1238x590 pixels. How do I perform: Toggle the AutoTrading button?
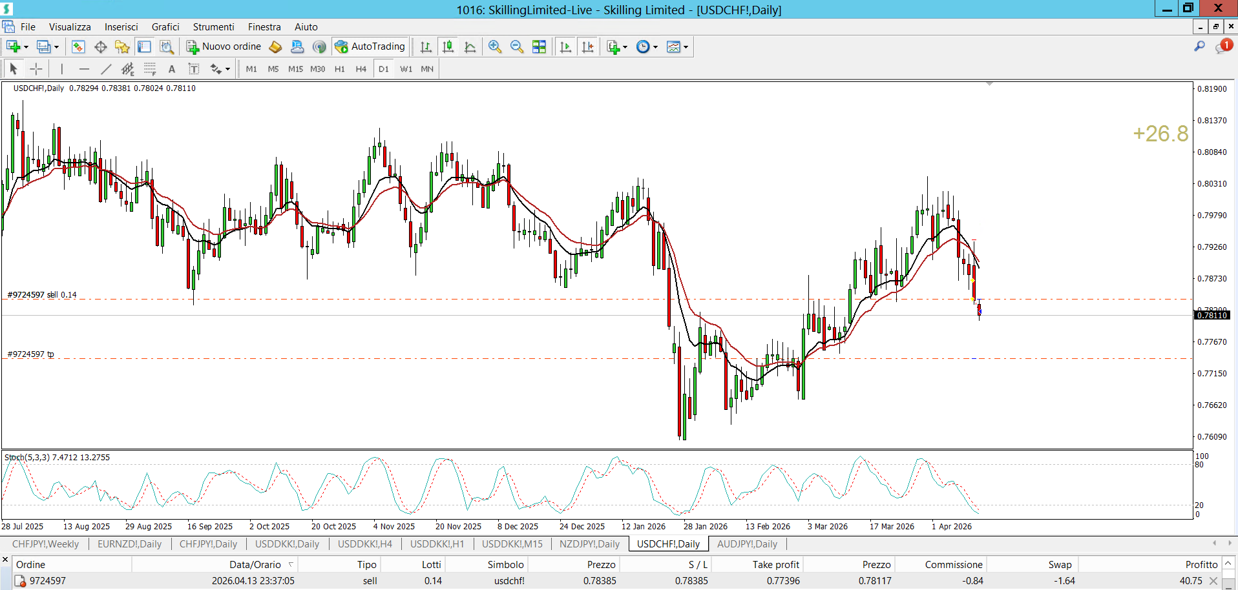(370, 46)
